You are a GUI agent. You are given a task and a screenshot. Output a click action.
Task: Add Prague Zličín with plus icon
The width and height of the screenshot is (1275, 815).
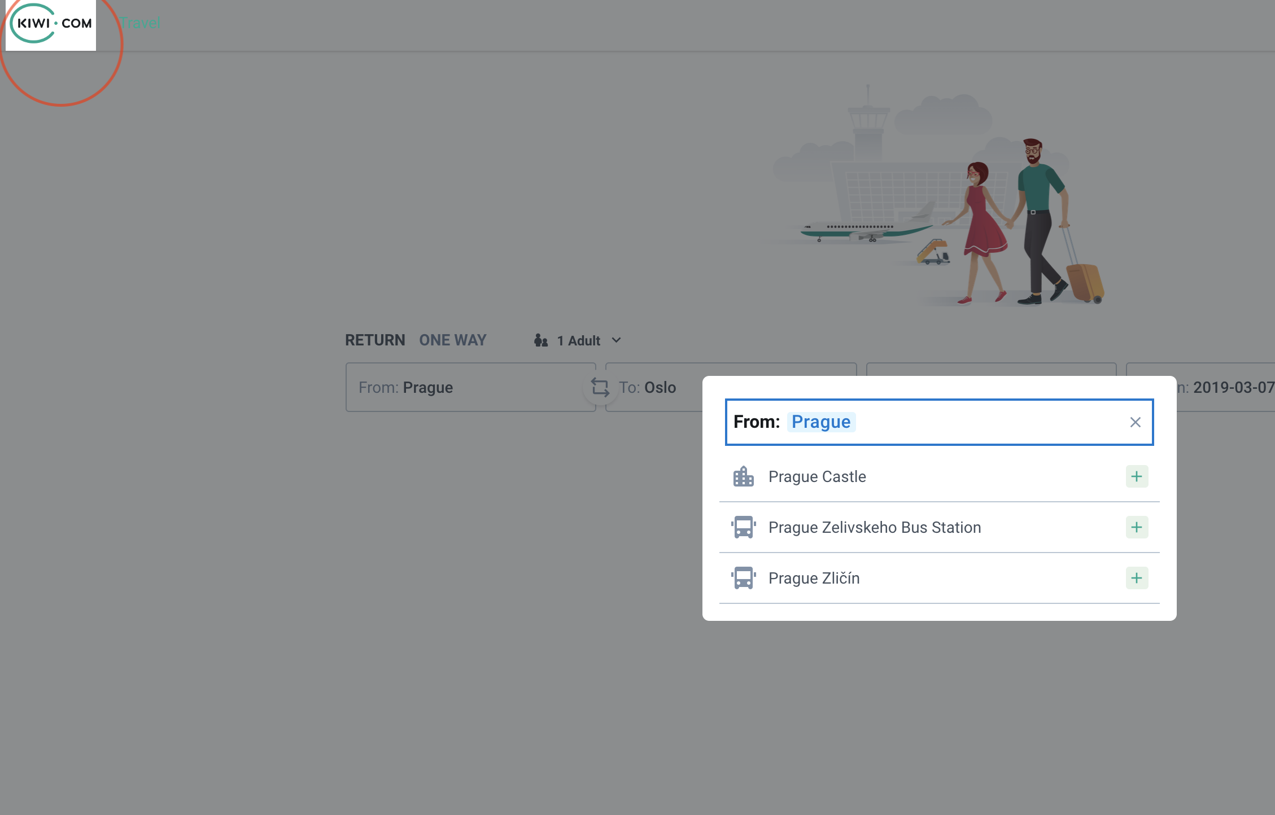click(x=1136, y=578)
